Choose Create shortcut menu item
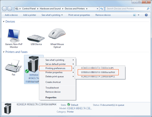This screenshot has width=152, height=117. tap(57, 82)
